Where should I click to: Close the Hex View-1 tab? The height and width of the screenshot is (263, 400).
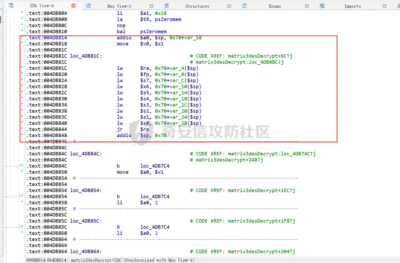pyautogui.click(x=151, y=6)
